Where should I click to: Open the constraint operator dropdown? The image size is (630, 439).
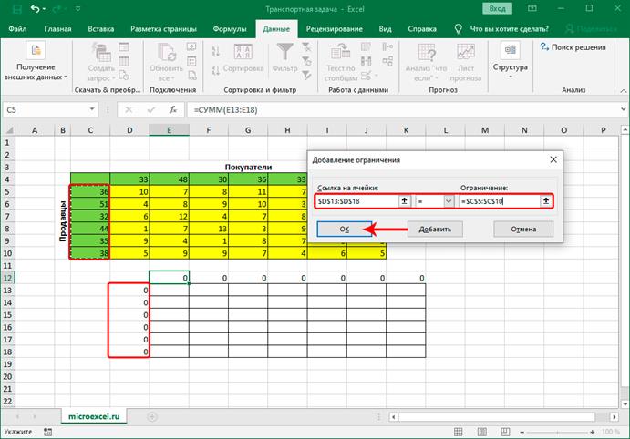[x=449, y=201]
